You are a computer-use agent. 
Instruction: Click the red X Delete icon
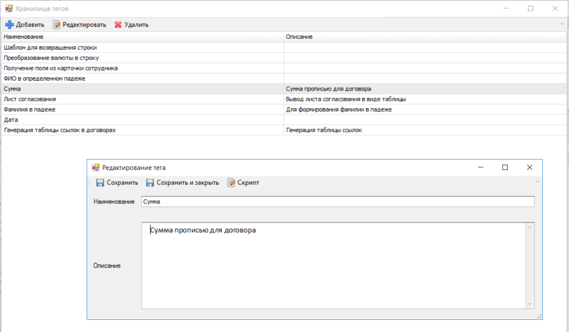[118, 25]
